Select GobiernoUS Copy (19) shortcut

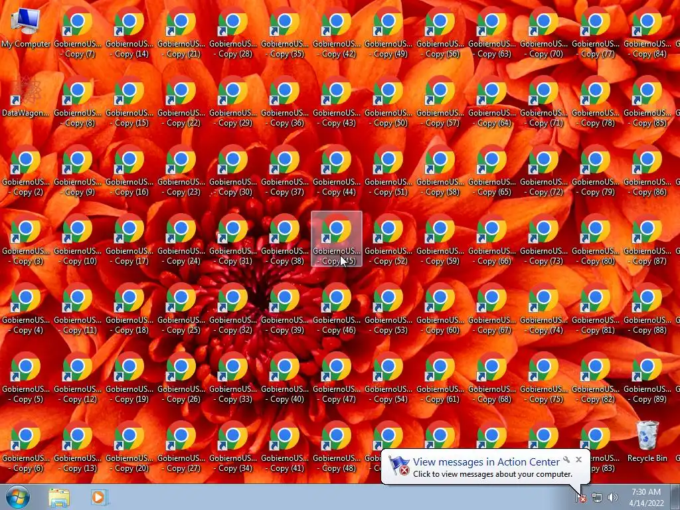click(129, 377)
